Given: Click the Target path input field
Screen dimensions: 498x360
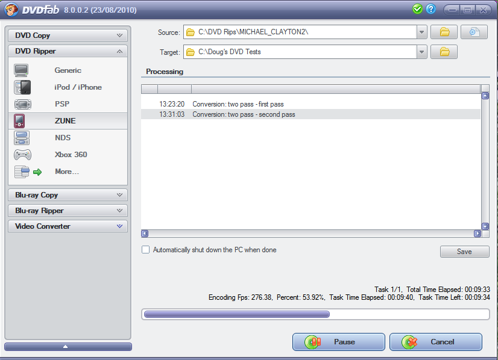Looking at the screenshot, I should (x=300, y=52).
